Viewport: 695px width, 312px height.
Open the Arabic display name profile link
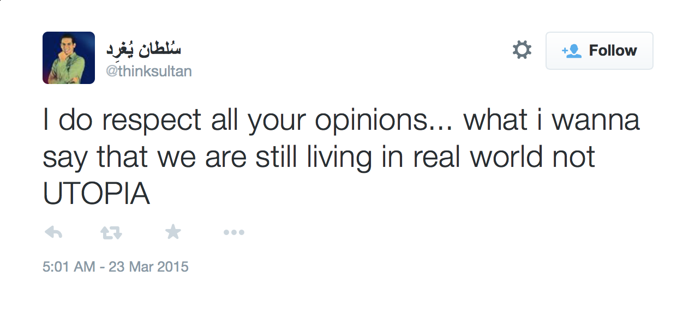pyautogui.click(x=143, y=50)
